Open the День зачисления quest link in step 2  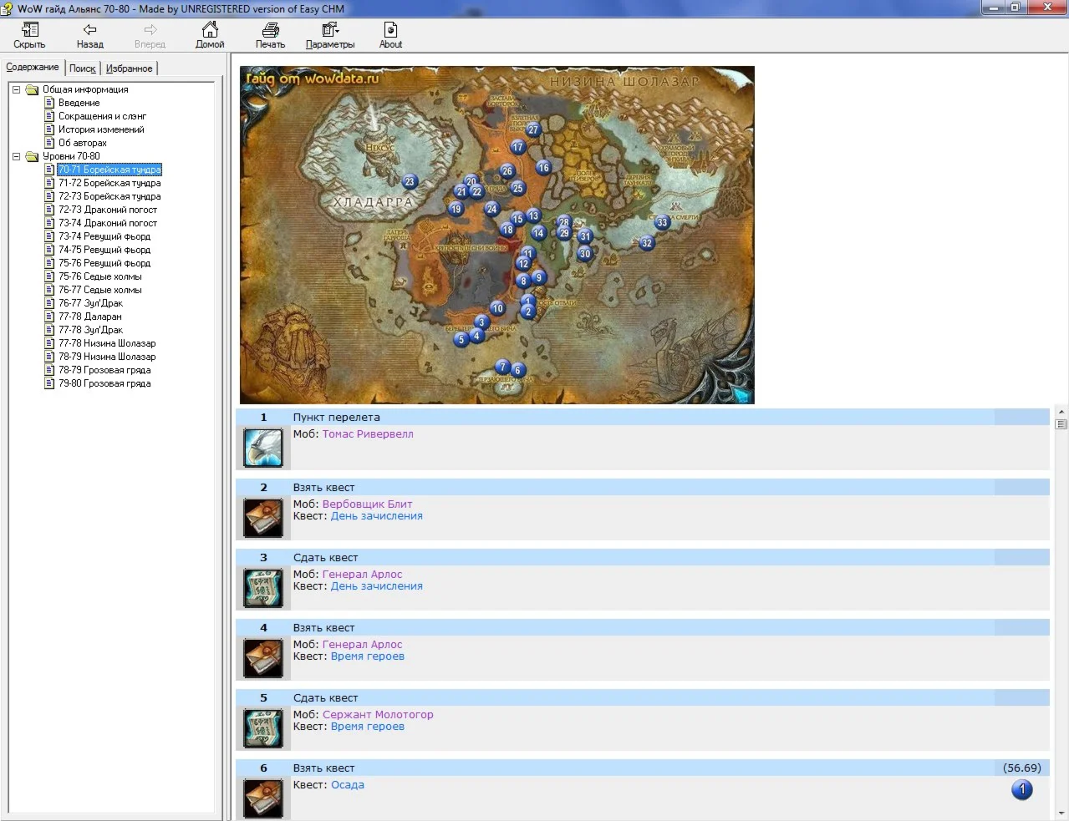click(x=376, y=516)
